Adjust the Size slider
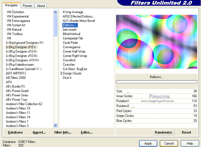 point(156,91)
